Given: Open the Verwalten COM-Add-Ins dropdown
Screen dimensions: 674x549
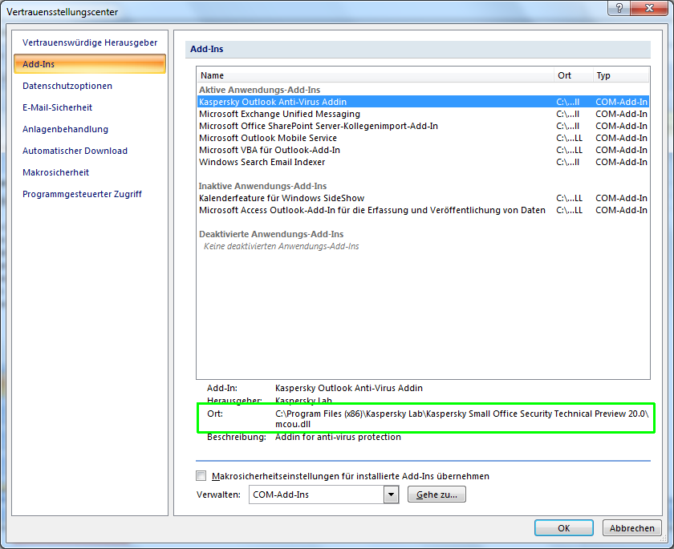Looking at the screenshot, I should coord(391,495).
